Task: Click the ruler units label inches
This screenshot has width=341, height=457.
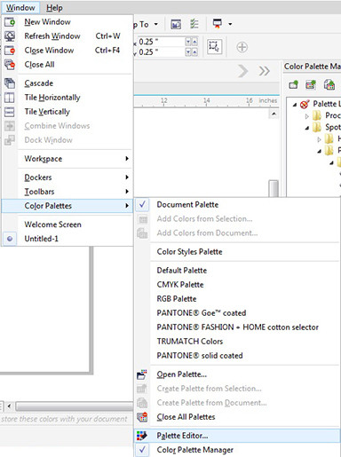Action: 268,100
